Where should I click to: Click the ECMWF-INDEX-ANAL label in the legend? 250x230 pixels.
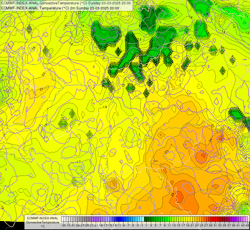pyautogui.click(x=43, y=218)
